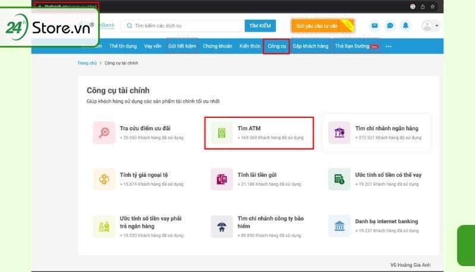Click the '+ 21.188 Khách hàng đã sử dụng' text
The image size is (475, 272).
point(269,184)
